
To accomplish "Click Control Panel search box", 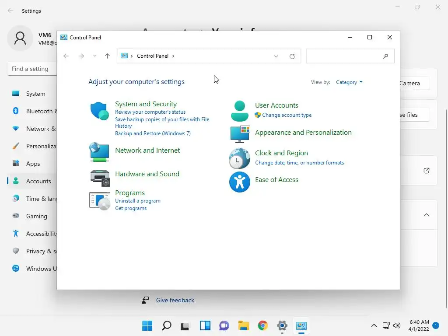I will tap(350, 56).
